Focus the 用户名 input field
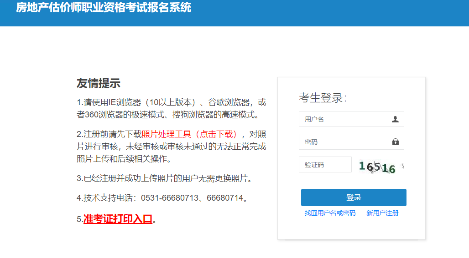The height and width of the screenshot is (258, 469). click(x=344, y=119)
